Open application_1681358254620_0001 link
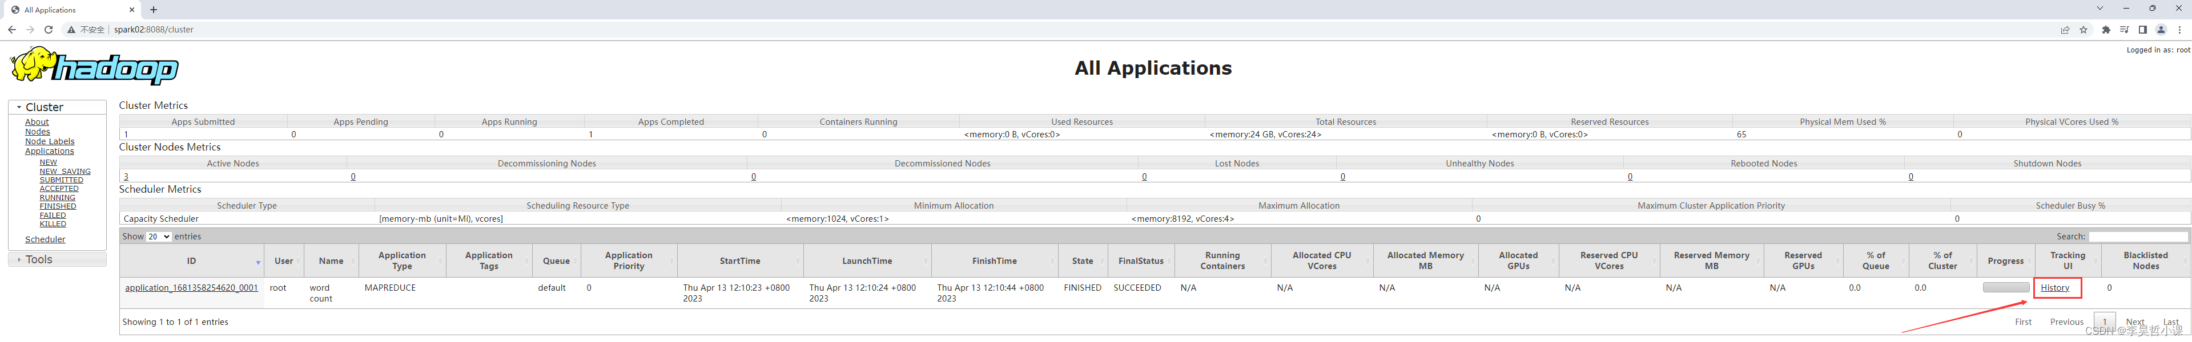The image size is (2192, 342). 191,288
